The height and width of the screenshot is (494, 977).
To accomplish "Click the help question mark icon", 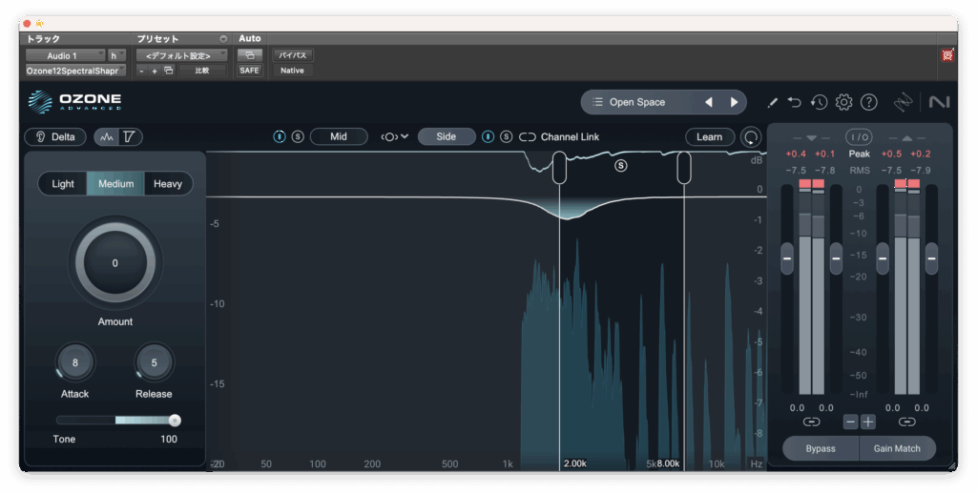I will [x=868, y=102].
